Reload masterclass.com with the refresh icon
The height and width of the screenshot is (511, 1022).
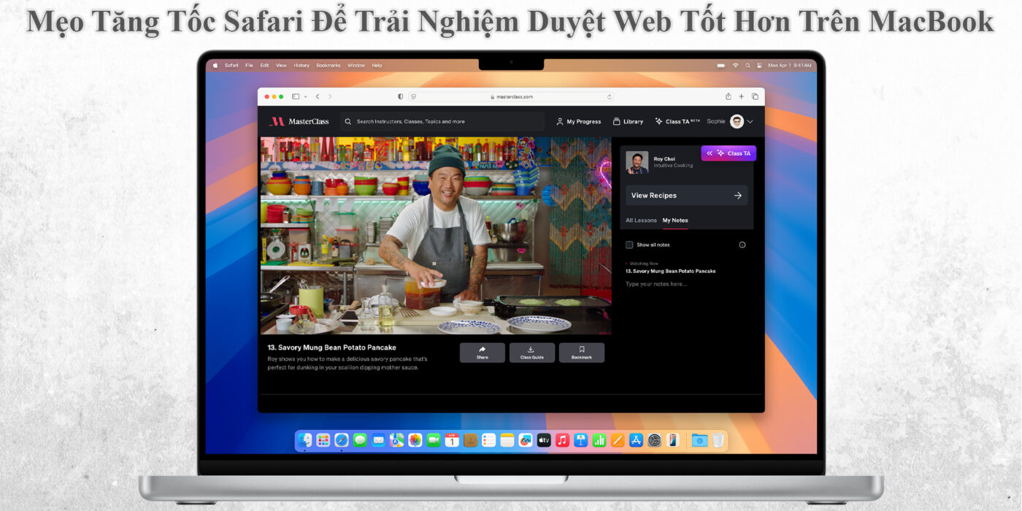click(610, 96)
